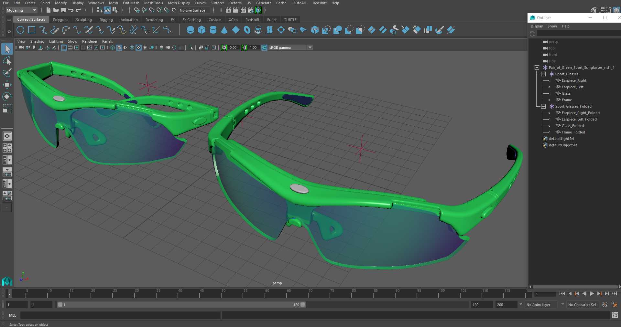Select Earpiece_Right in the Outliner
Image resolution: width=621 pixels, height=327 pixels.
(x=574, y=80)
